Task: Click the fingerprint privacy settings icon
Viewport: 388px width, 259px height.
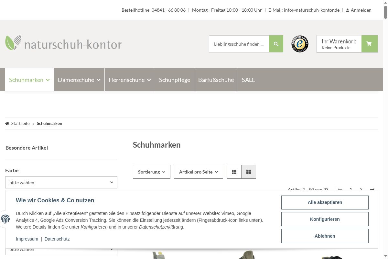Action: point(5,219)
